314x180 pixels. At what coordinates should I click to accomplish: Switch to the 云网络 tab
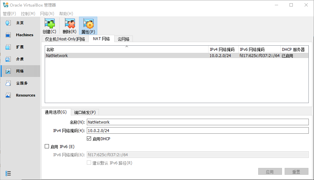123,39
